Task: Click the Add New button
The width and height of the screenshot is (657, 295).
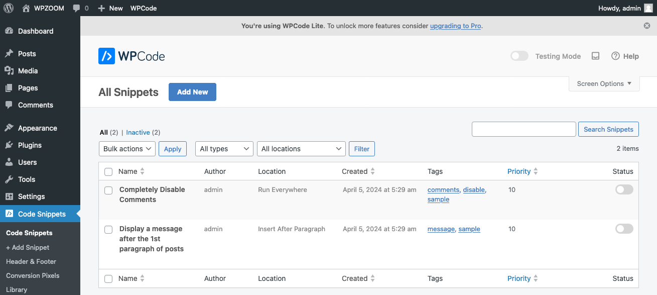Action: (192, 92)
